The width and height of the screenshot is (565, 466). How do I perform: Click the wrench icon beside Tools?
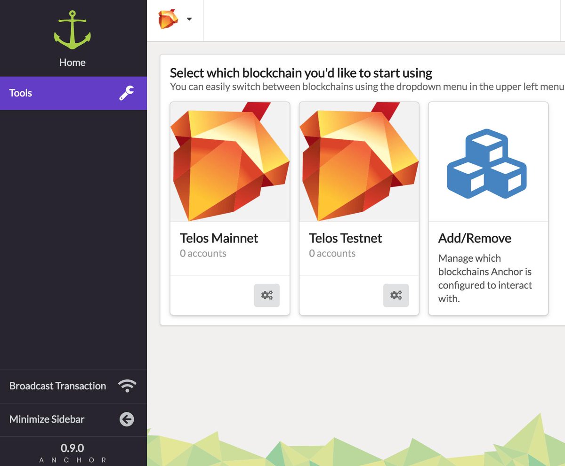[x=126, y=93]
